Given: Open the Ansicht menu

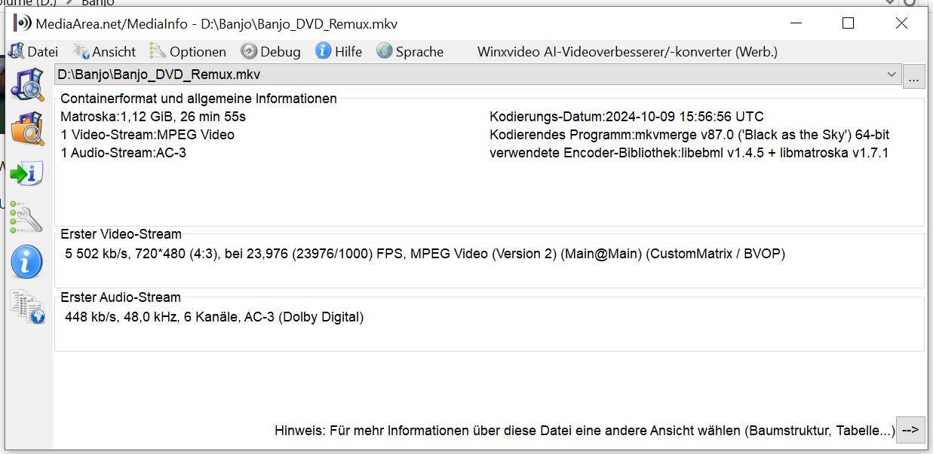Looking at the screenshot, I should click(x=104, y=51).
